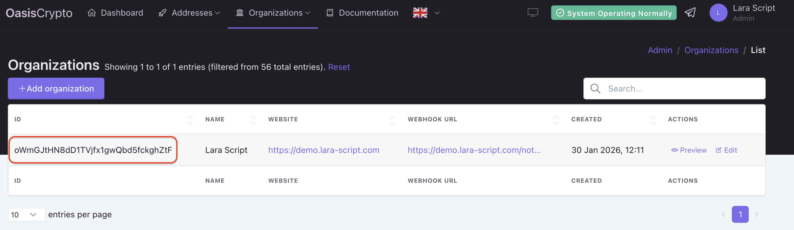
Task: Click the monitor display icon in navbar
Action: click(x=533, y=13)
